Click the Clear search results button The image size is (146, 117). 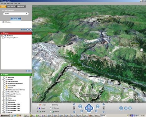[23, 30]
